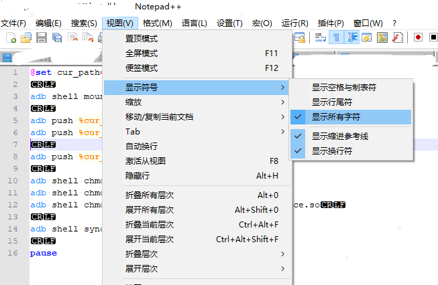Click the user-defined language dialog icon
Screen dimensions: 438x285
[366, 37]
